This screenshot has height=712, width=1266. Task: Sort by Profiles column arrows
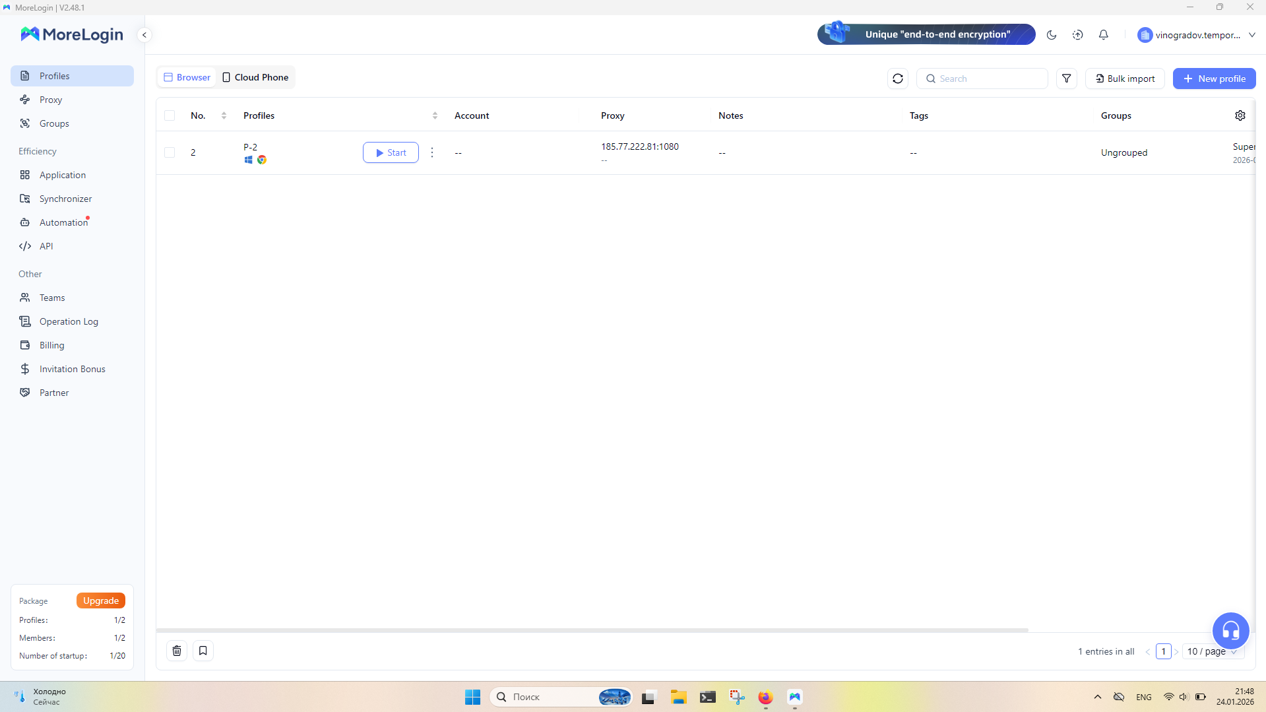click(435, 115)
